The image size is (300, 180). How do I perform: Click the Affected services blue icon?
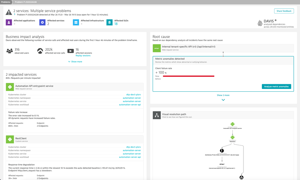43,22
